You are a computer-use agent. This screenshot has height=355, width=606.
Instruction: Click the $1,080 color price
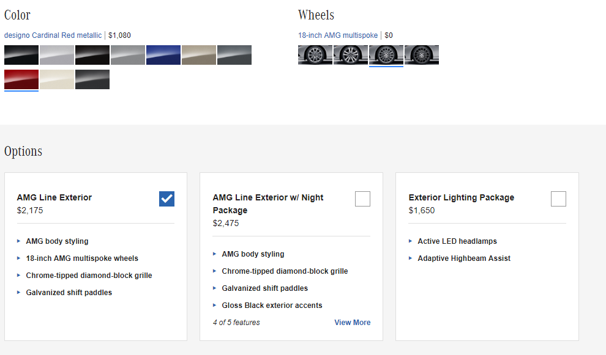119,35
